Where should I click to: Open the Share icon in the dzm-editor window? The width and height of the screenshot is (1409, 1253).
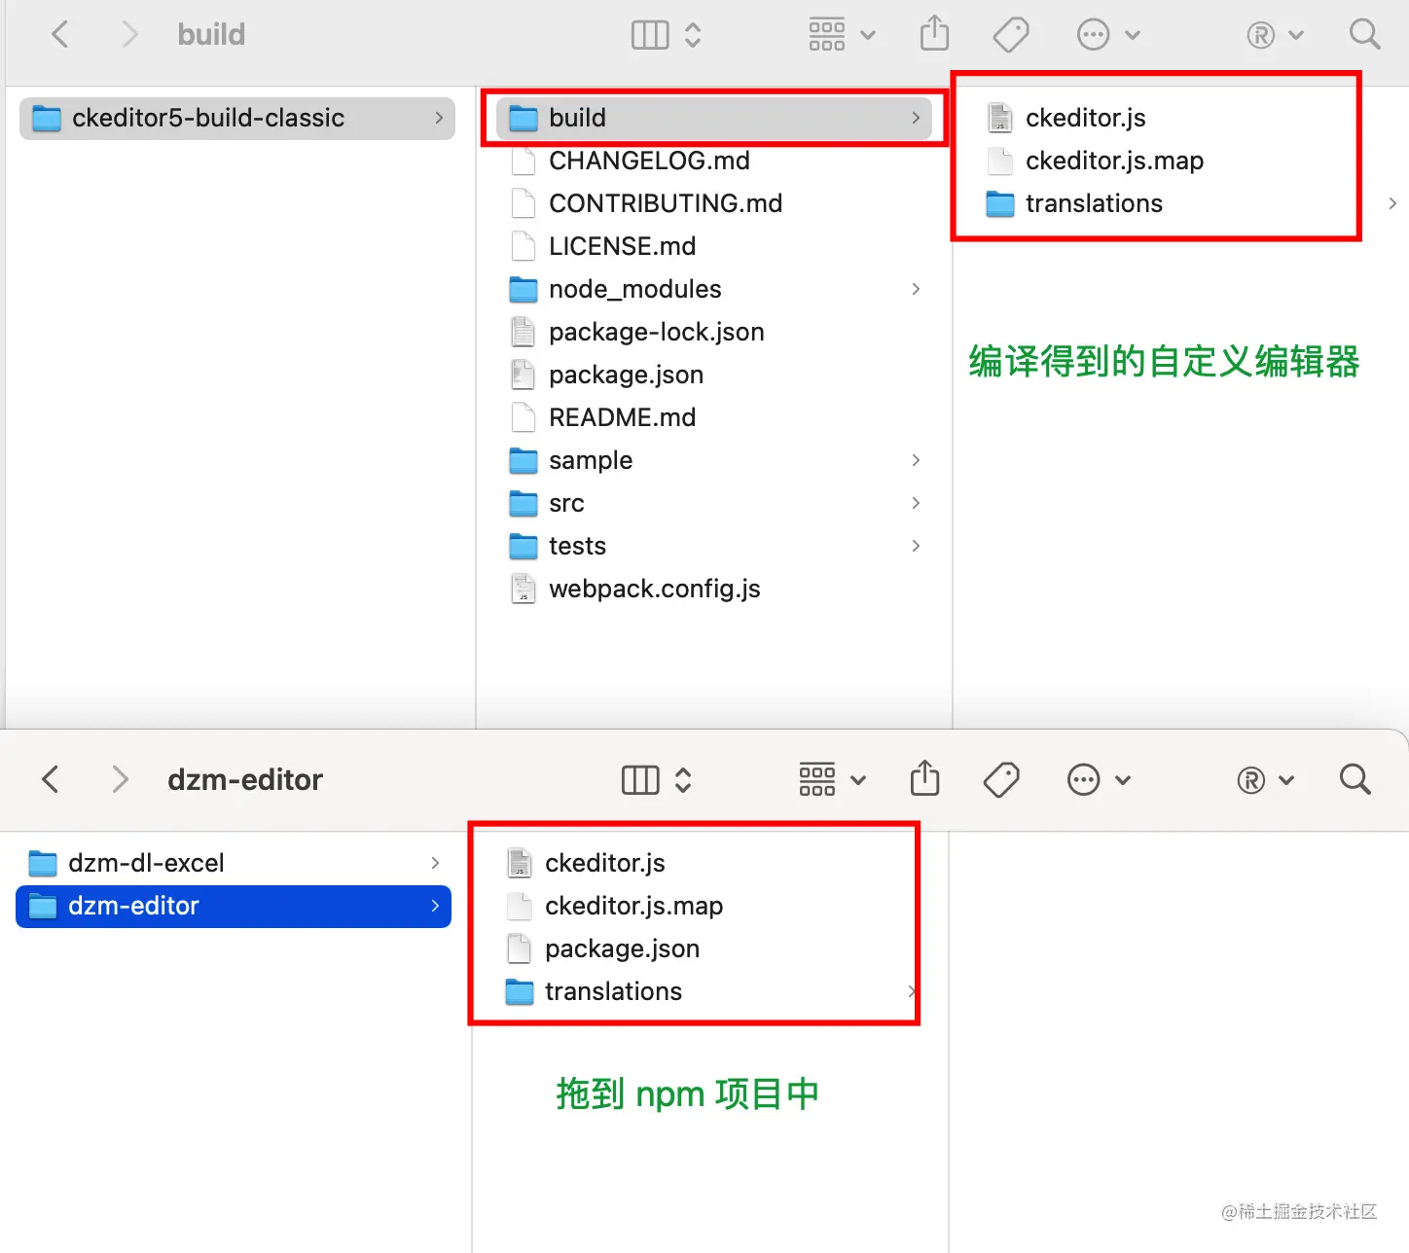tap(924, 779)
